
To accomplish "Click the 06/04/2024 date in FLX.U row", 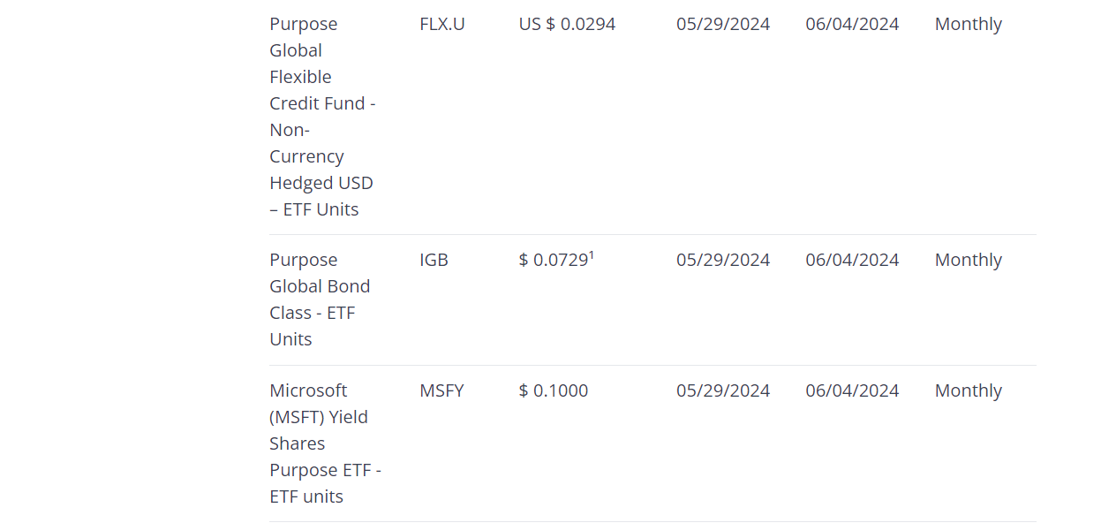I will coord(852,24).
